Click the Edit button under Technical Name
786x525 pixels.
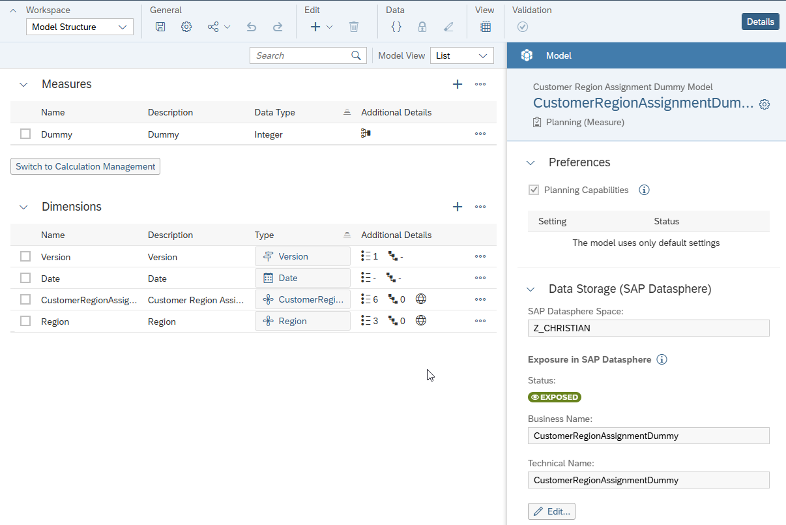[551, 511]
